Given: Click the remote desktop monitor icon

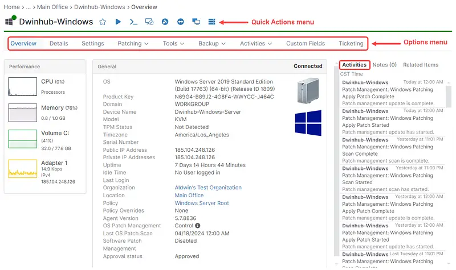Looking at the screenshot, I should click(150, 22).
